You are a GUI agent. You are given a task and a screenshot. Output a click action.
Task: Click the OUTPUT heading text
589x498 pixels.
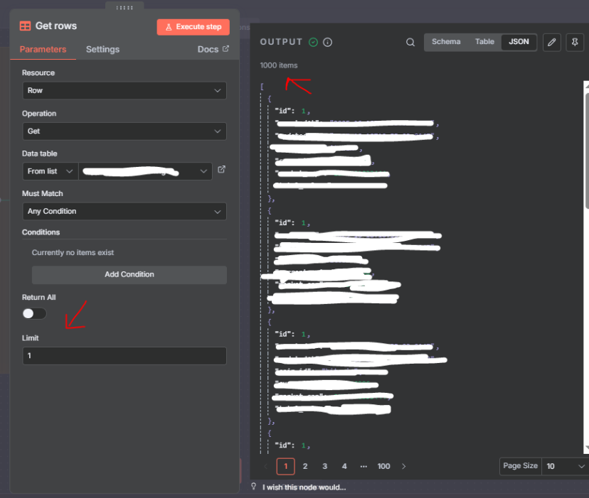(282, 42)
